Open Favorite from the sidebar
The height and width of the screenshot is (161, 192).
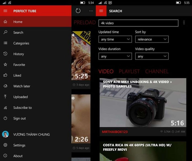coord(36,65)
